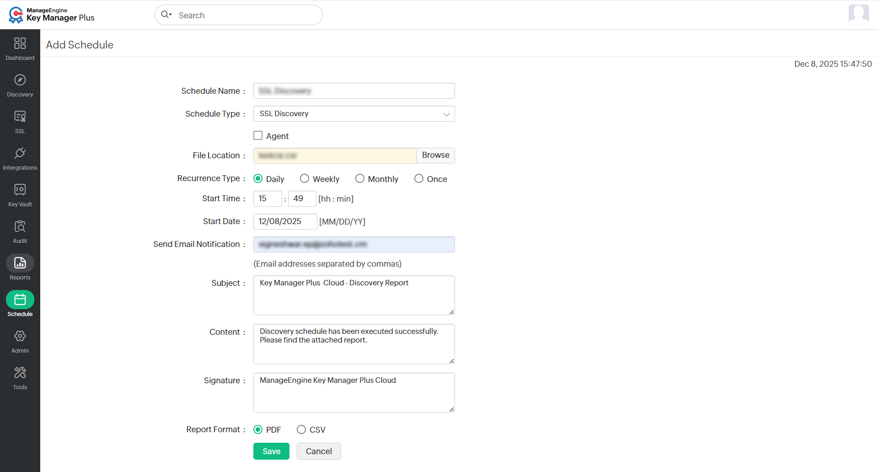Edit the Start Time minute field
The width and height of the screenshot is (878, 472).
tap(302, 198)
